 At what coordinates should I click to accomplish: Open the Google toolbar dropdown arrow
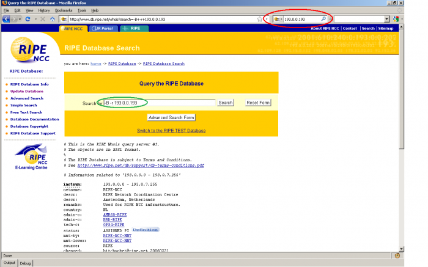402,19
